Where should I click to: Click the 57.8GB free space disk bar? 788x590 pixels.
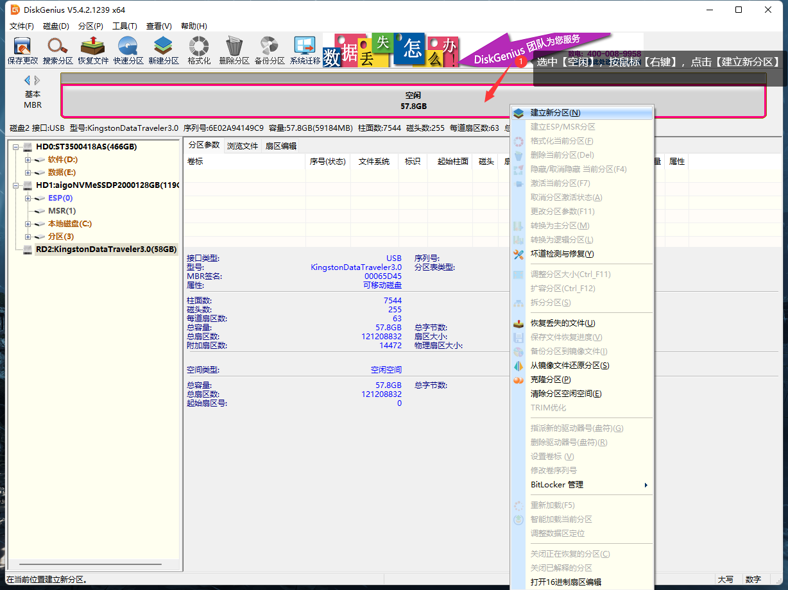[321, 101]
